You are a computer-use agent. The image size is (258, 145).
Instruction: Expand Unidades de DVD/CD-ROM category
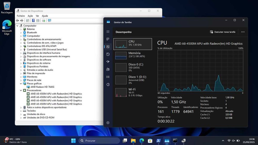pos(21,118)
